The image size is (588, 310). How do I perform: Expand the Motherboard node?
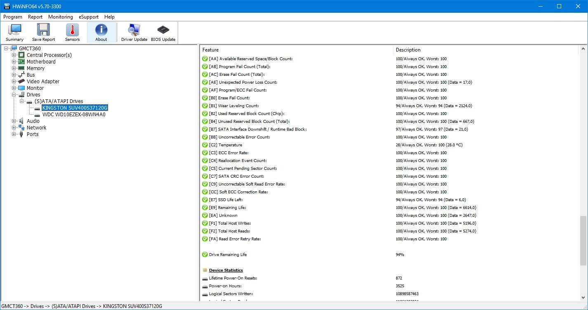click(14, 62)
